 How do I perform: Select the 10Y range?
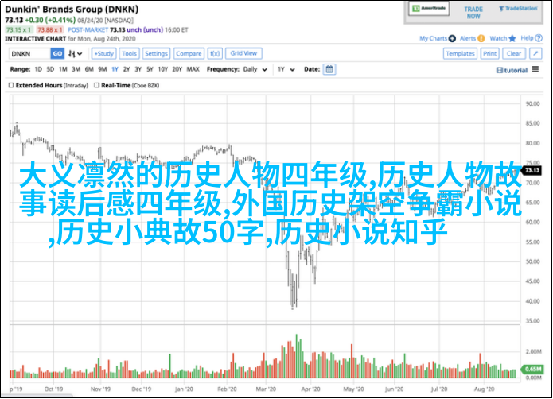[x=162, y=69]
